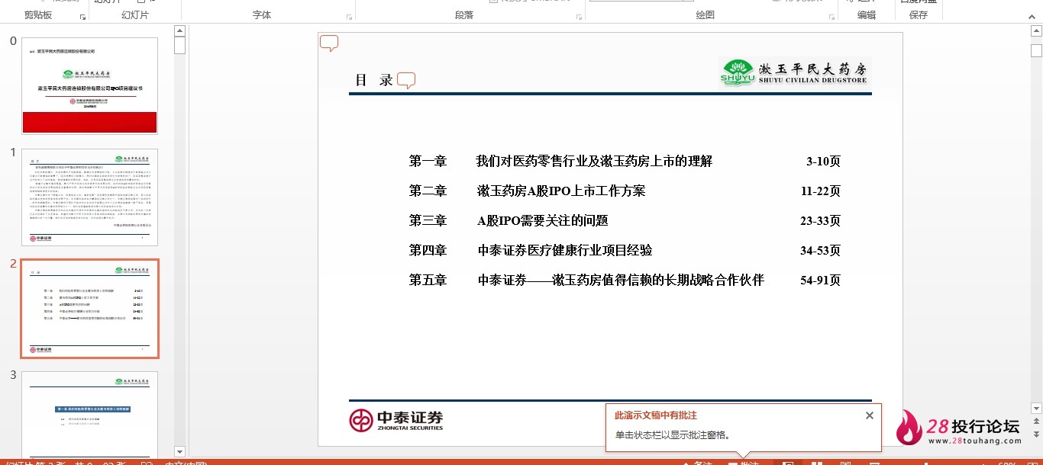Click the 3-10页 page range
This screenshot has height=465, width=1043.
(x=823, y=162)
